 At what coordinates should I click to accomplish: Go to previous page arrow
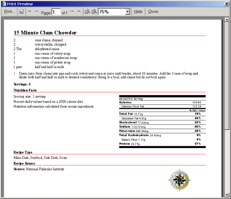point(36,11)
